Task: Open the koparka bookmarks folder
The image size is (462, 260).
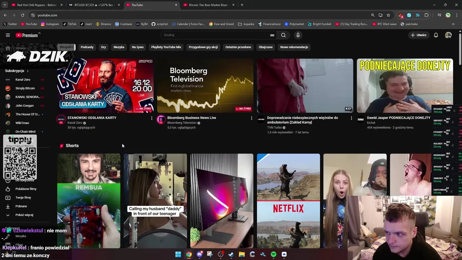Action: (x=246, y=24)
